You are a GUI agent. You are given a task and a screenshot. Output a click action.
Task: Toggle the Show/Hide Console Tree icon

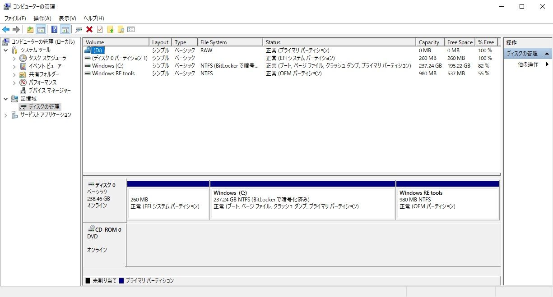(41, 30)
